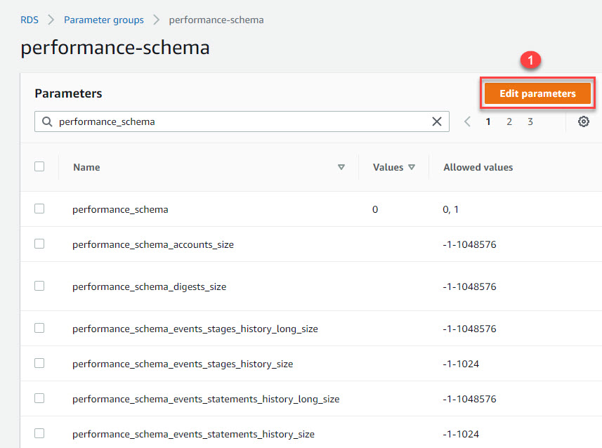Tick performance_schema_events_statements_history_size checkbox
The image size is (602, 448).
click(x=39, y=433)
